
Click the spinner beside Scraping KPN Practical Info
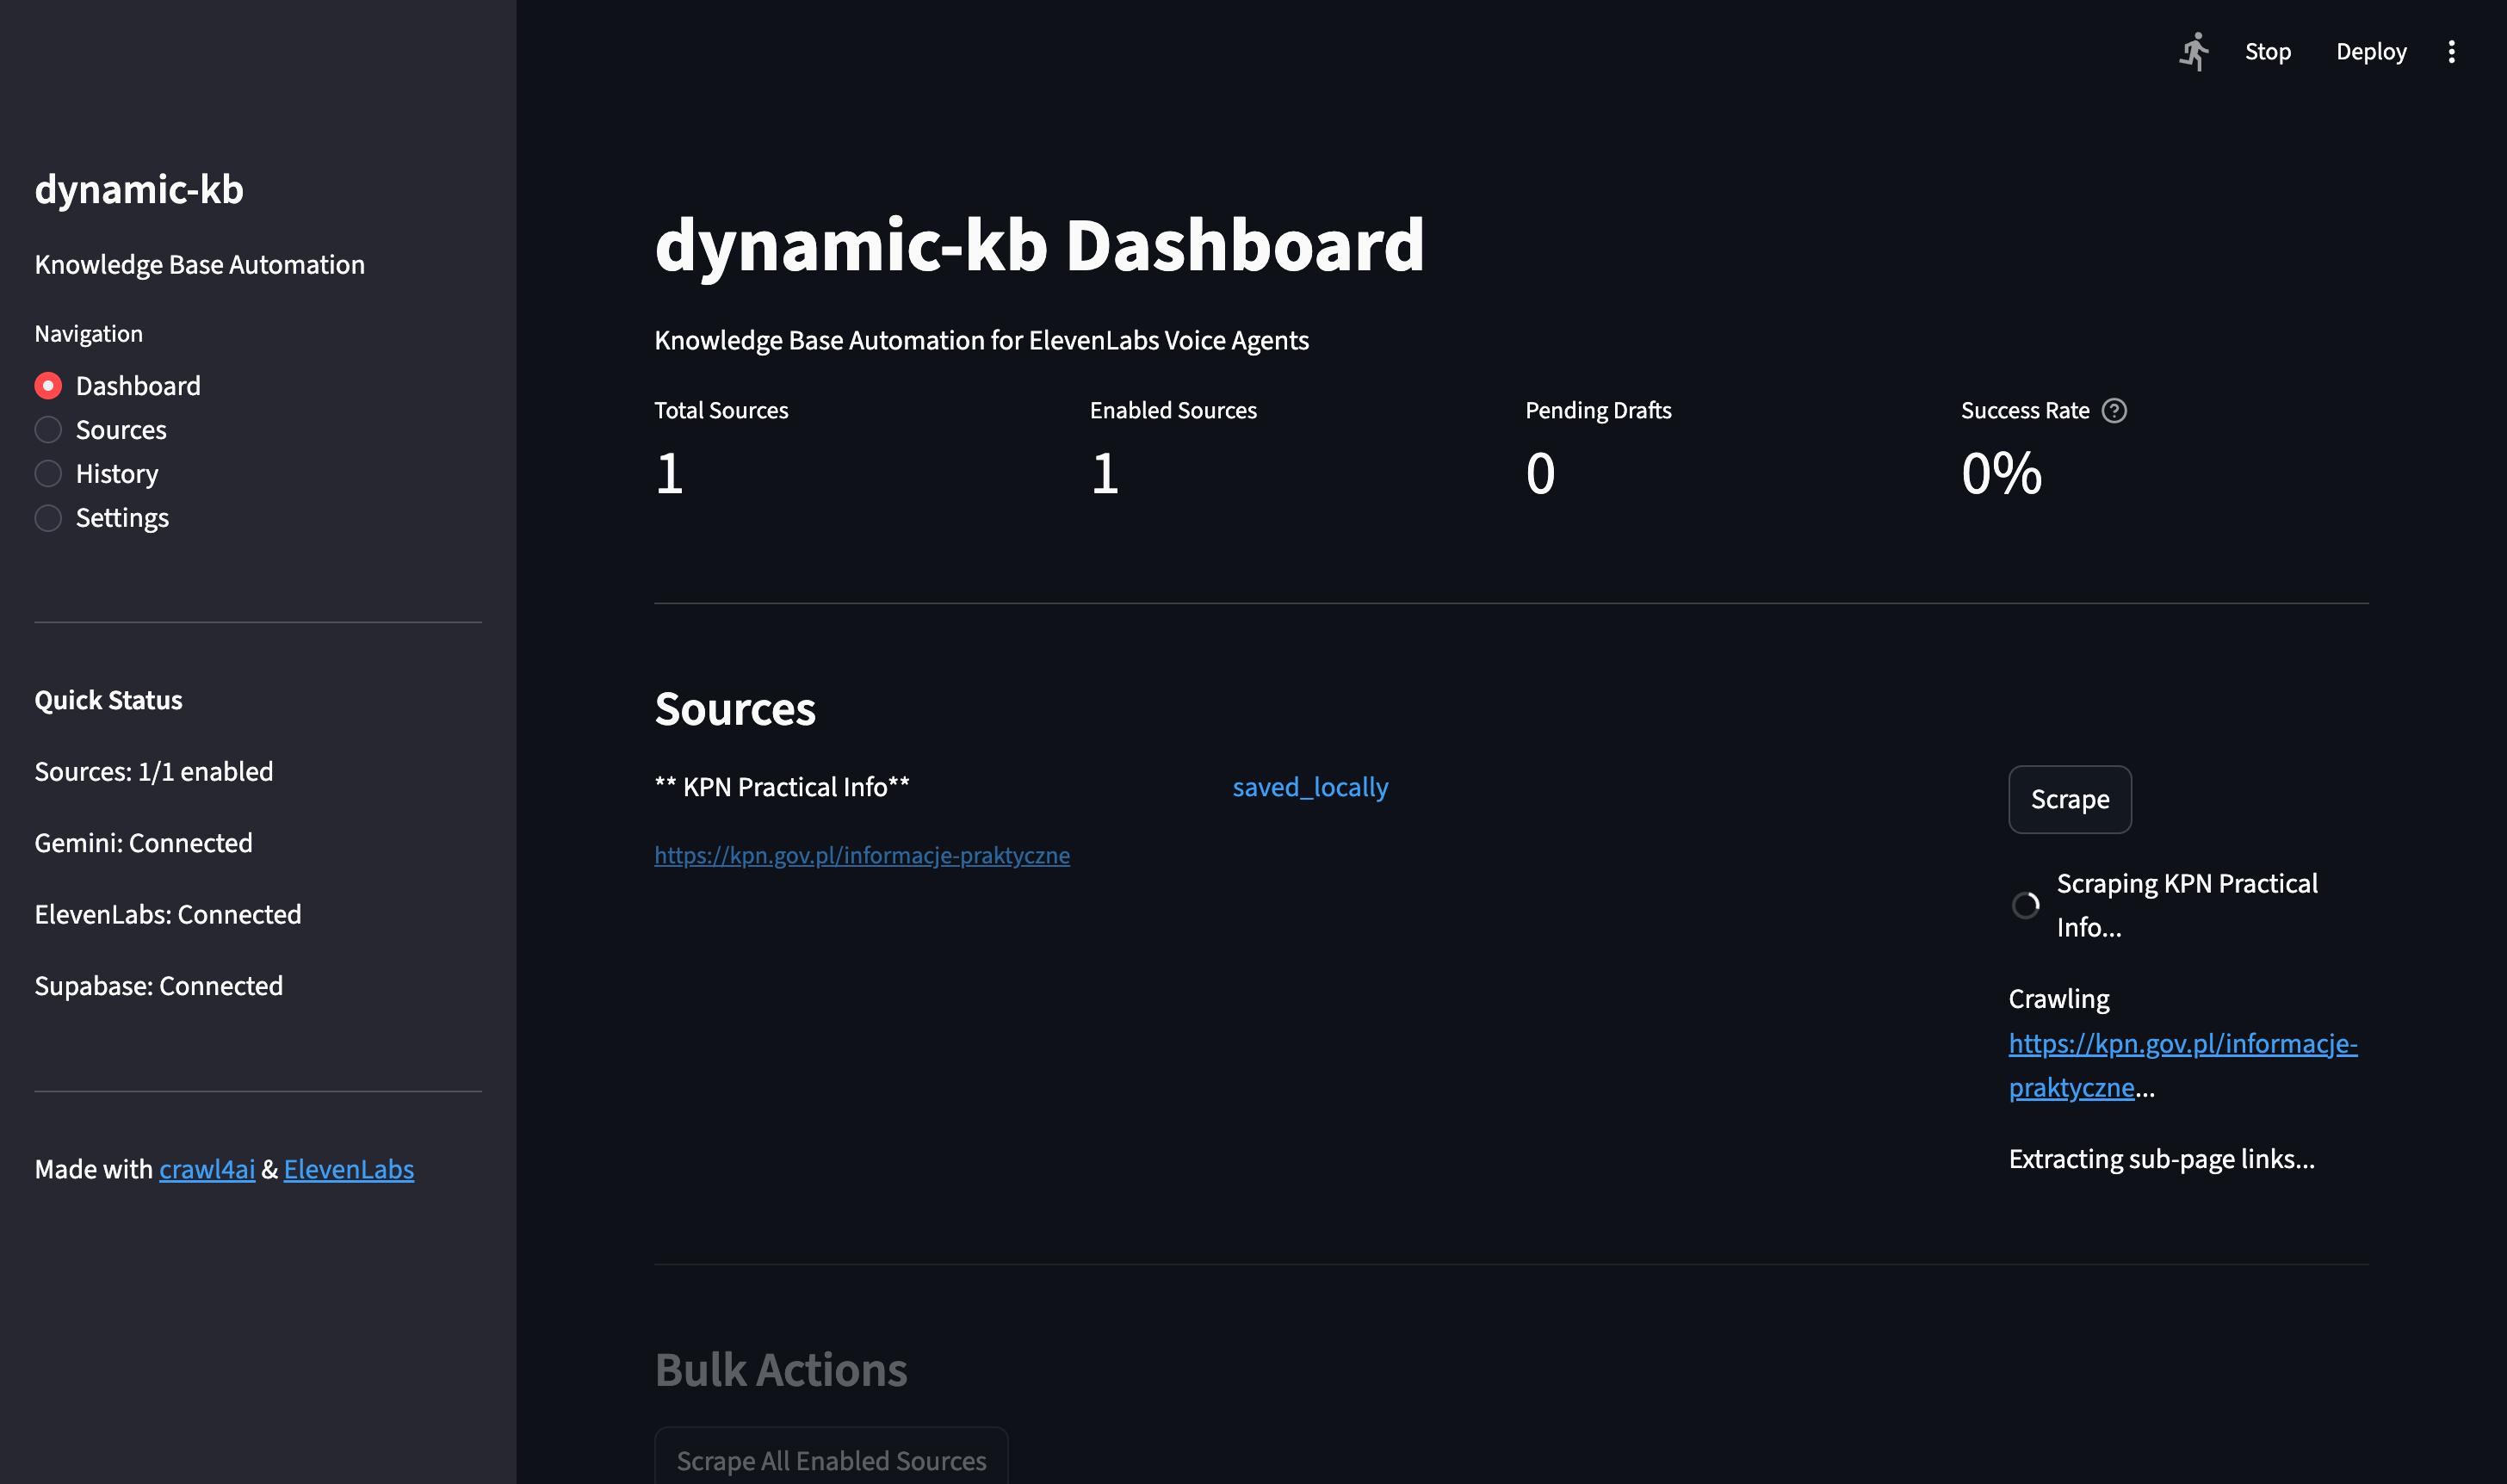point(2027,906)
